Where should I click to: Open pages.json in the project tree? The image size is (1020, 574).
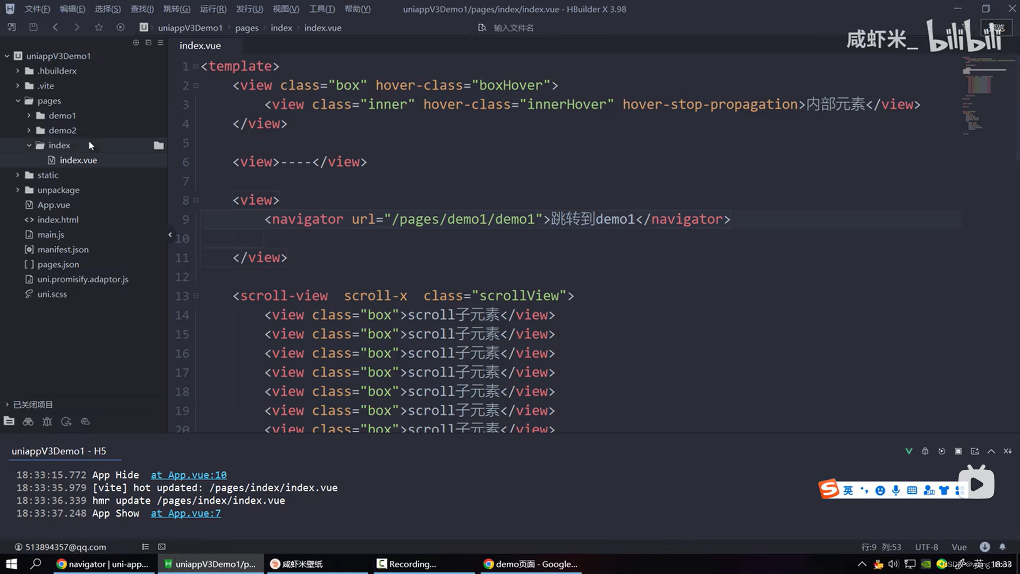point(58,264)
